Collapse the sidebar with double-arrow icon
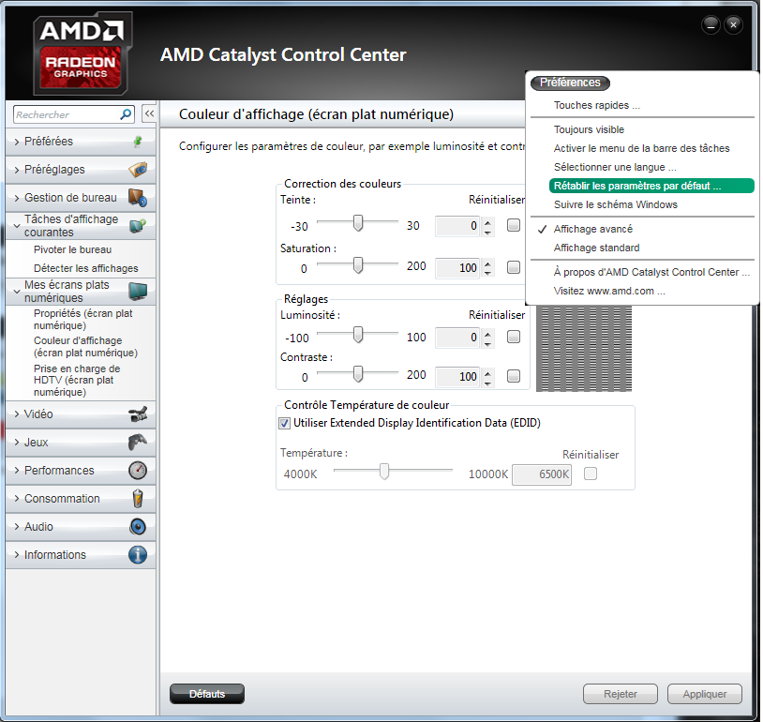The image size is (763, 722). click(x=149, y=113)
